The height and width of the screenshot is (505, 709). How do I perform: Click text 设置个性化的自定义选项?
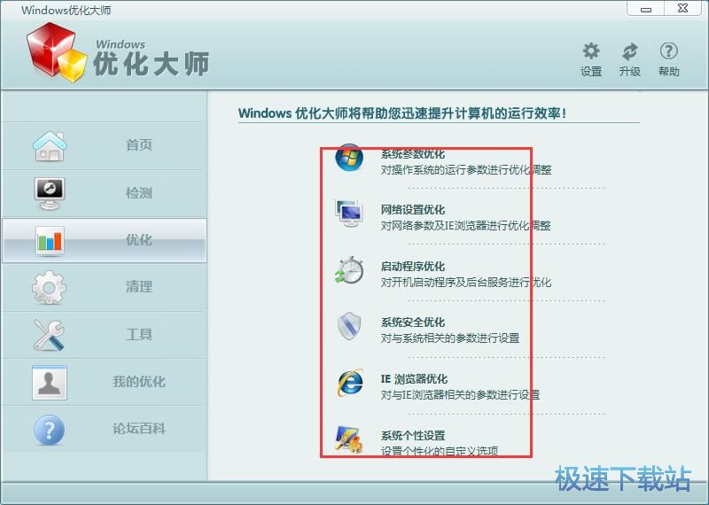440,451
